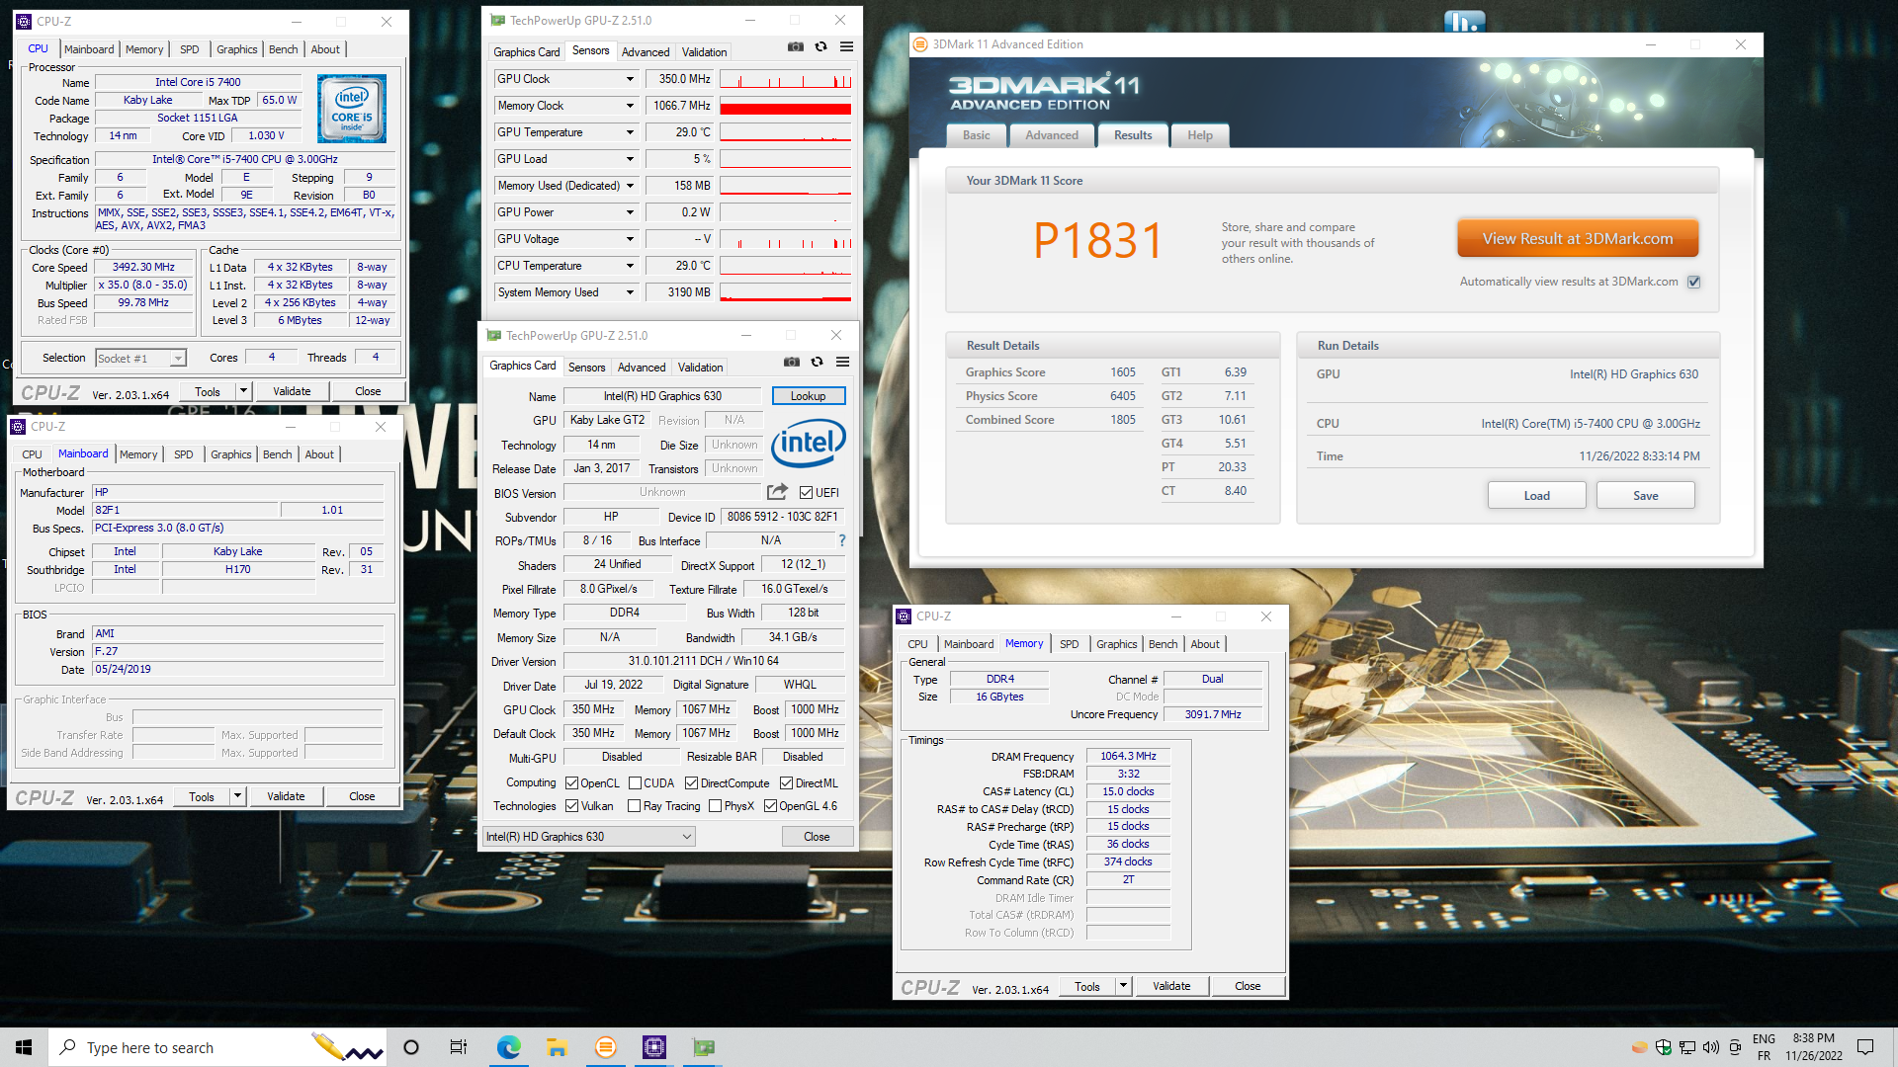Viewport: 1898px width, 1067px height.
Task: Click Load button in 3DMark
Action: (x=1536, y=495)
